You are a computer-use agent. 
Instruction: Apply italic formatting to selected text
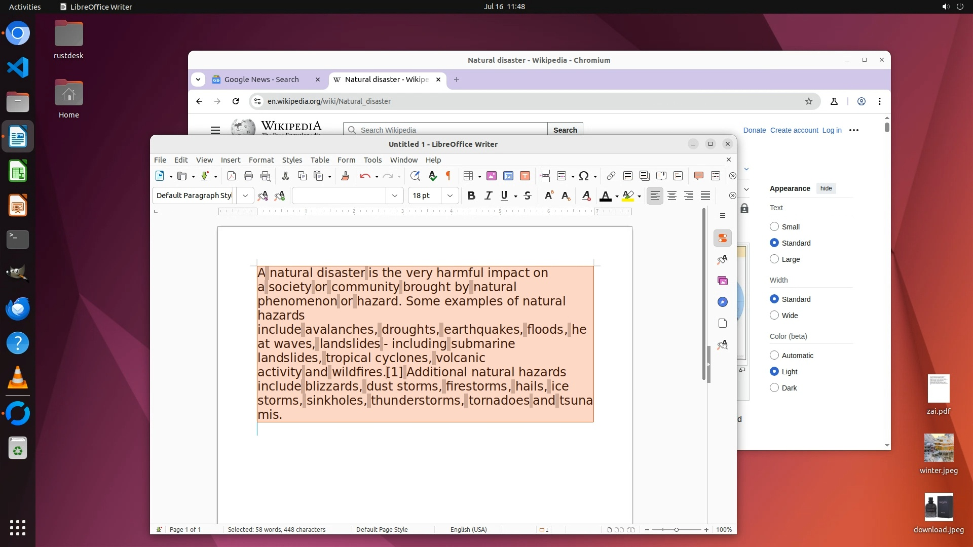pyautogui.click(x=488, y=196)
